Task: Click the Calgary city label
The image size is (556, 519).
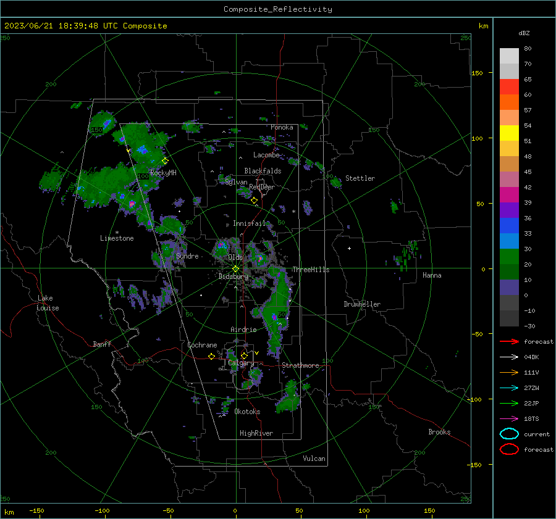Action: tap(241, 363)
